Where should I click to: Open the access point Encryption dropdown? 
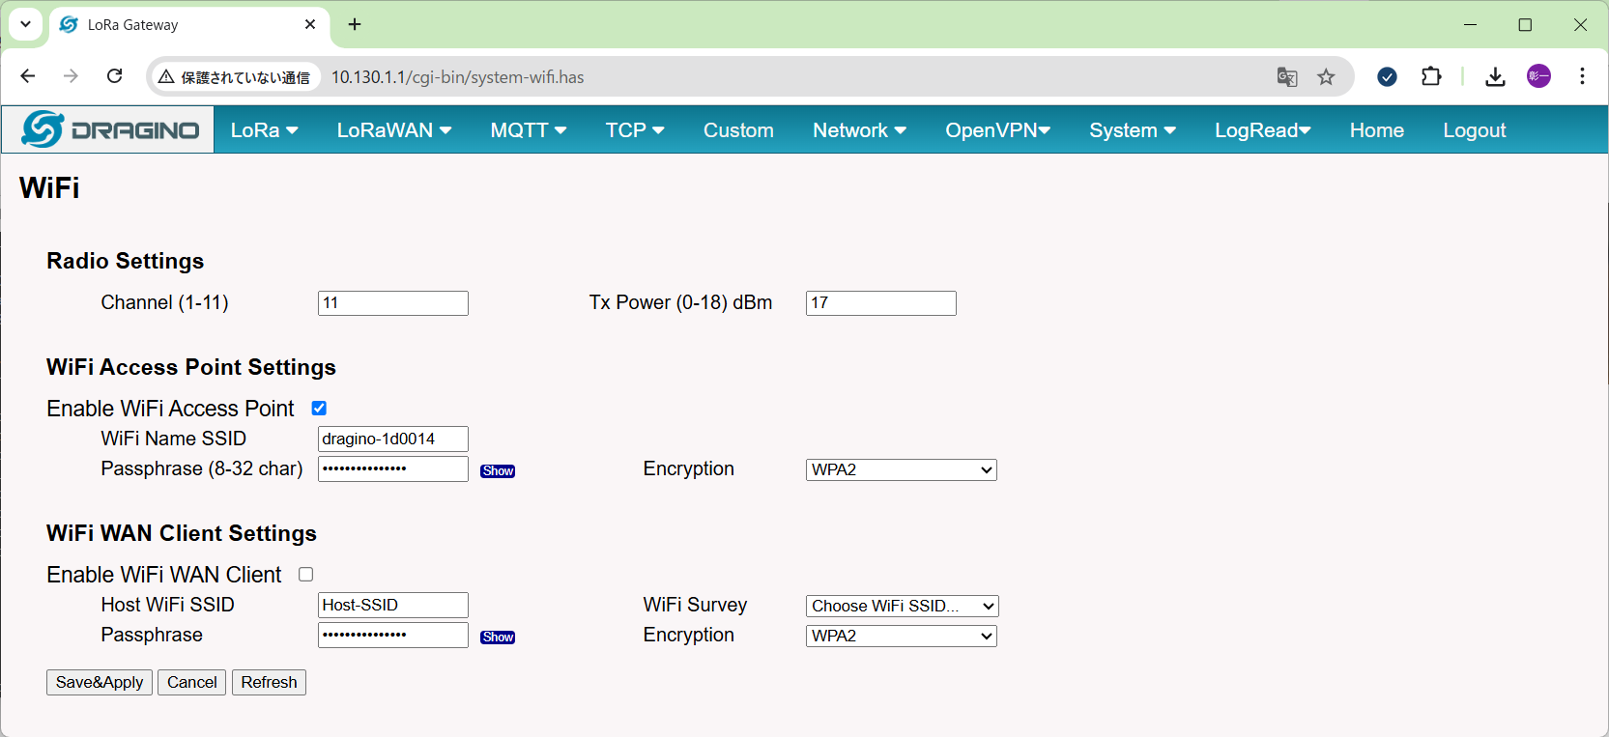click(x=901, y=469)
